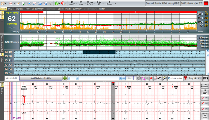Image resolution: width=209 pixels, height=120 pixels.
Task: Click the 2011. december 27. date field
Action: tap(192, 4)
